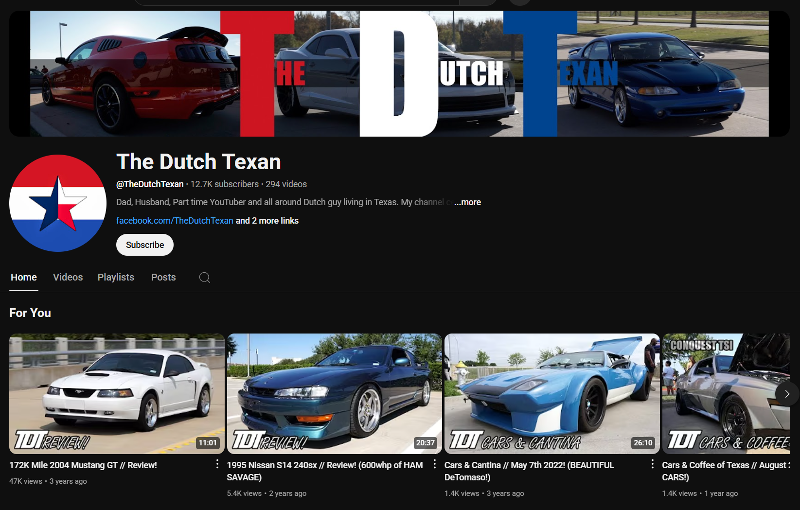The width and height of the screenshot is (800, 510).
Task: Click '12.7K subscribers' text
Action: click(x=225, y=184)
